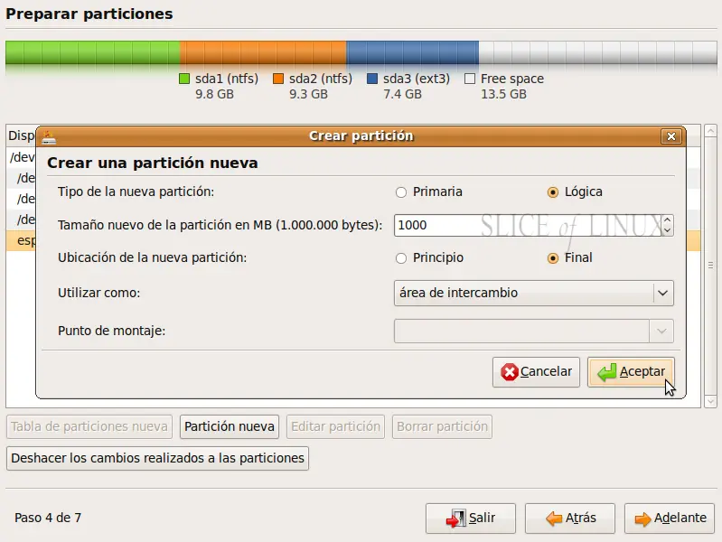Click the white Free space legend swatch

(x=470, y=79)
